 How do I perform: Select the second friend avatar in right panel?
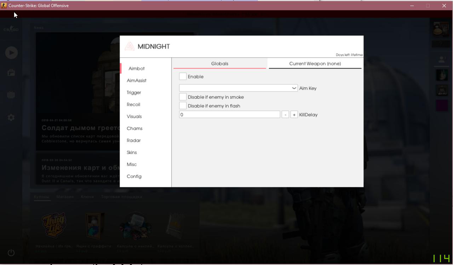pyautogui.click(x=442, y=90)
